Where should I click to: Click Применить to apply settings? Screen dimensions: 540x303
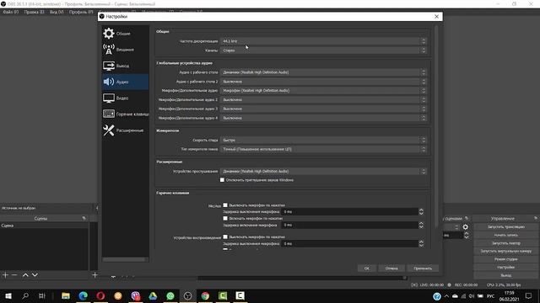423,268
